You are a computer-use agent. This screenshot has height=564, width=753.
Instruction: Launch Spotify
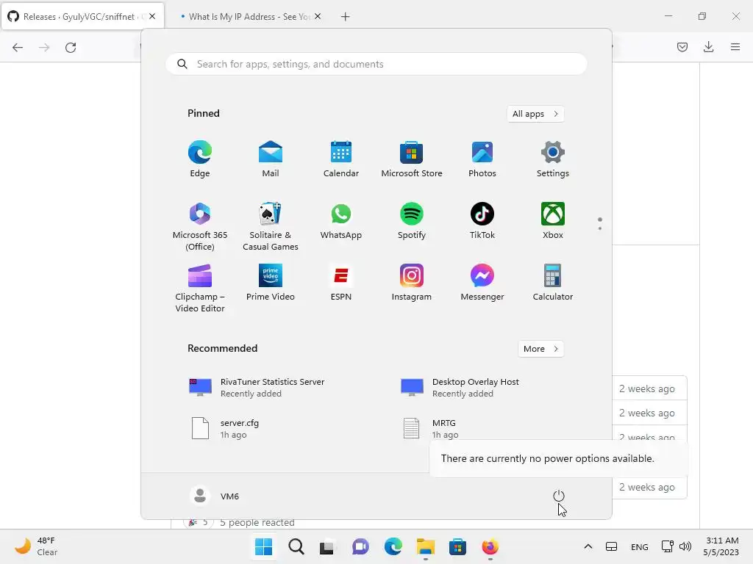tap(412, 220)
